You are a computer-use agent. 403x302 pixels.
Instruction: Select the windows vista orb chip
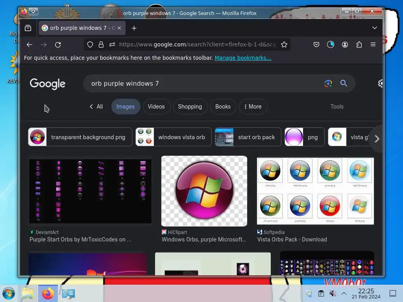pyautogui.click(x=174, y=137)
